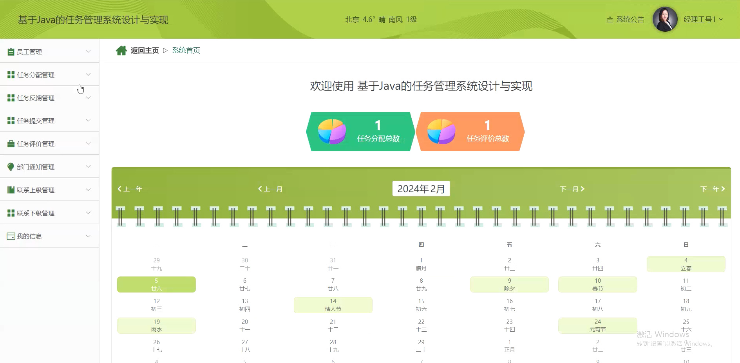Click the system title 基于Java的任务管理系统设计与实现 in header
The width and height of the screenshot is (740, 363).
tap(93, 20)
